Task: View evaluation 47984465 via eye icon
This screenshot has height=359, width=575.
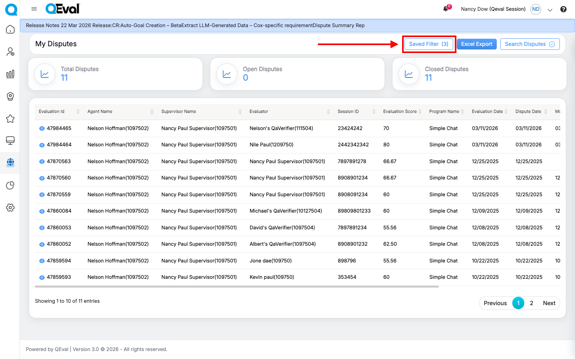Action: point(42,128)
